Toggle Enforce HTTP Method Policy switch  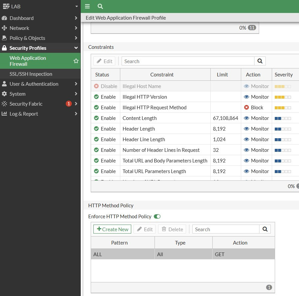coord(157,217)
